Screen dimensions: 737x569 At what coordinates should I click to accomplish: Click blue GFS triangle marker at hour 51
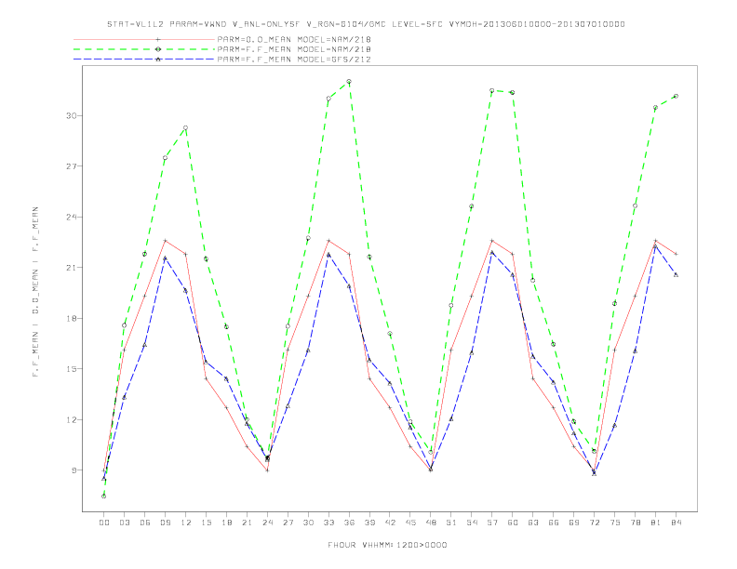pyautogui.click(x=451, y=418)
